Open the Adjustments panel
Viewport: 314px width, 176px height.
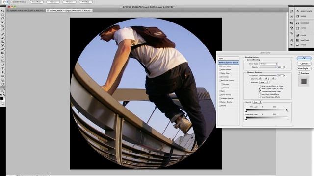tap(304, 11)
